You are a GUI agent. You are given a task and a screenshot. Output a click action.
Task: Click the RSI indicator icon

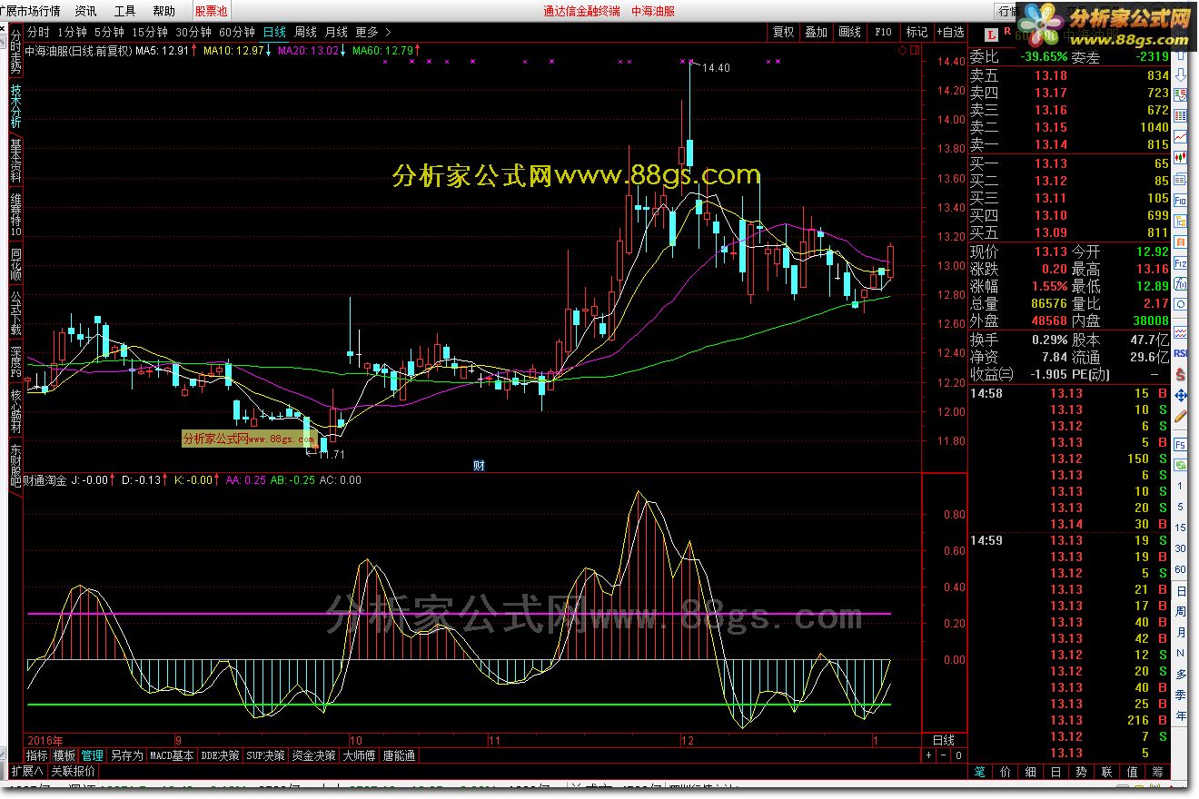[1180, 353]
